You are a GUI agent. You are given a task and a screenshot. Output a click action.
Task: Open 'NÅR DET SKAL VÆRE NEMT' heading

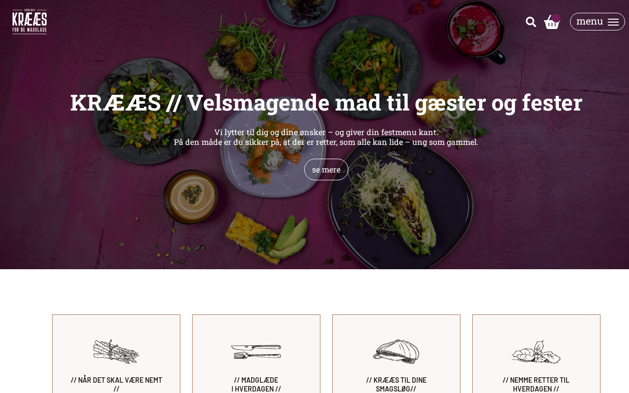[x=116, y=384]
